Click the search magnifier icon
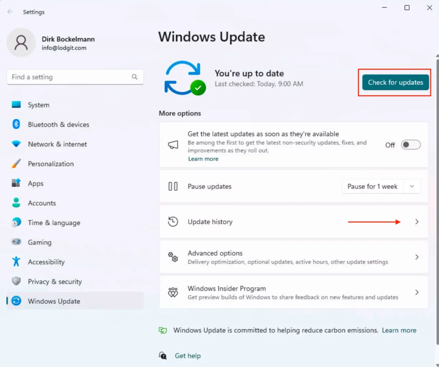Viewport: 439px width, 367px height. click(135, 77)
